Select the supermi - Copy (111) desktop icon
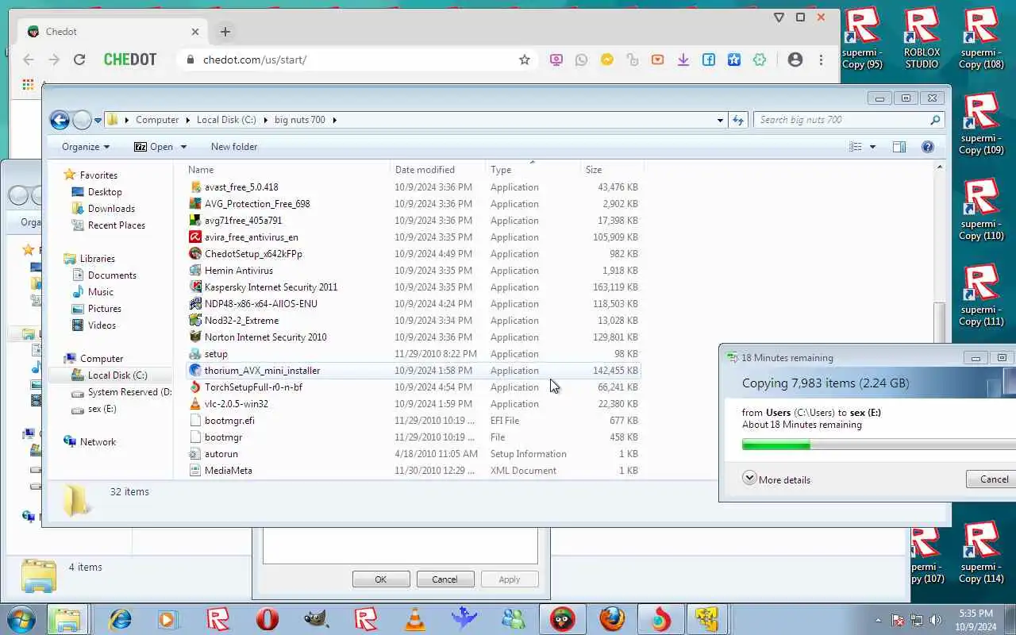This screenshot has width=1016, height=635. point(981,295)
